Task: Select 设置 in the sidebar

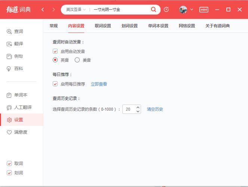Action: (x=22, y=120)
